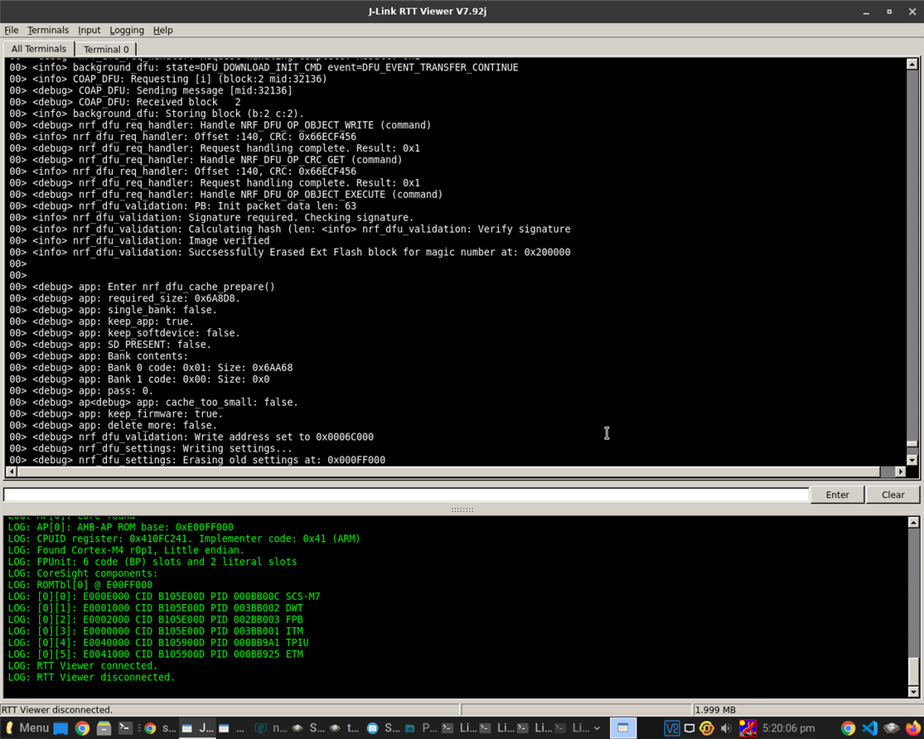
Task: Open the volume control tray icon
Action: [726, 728]
